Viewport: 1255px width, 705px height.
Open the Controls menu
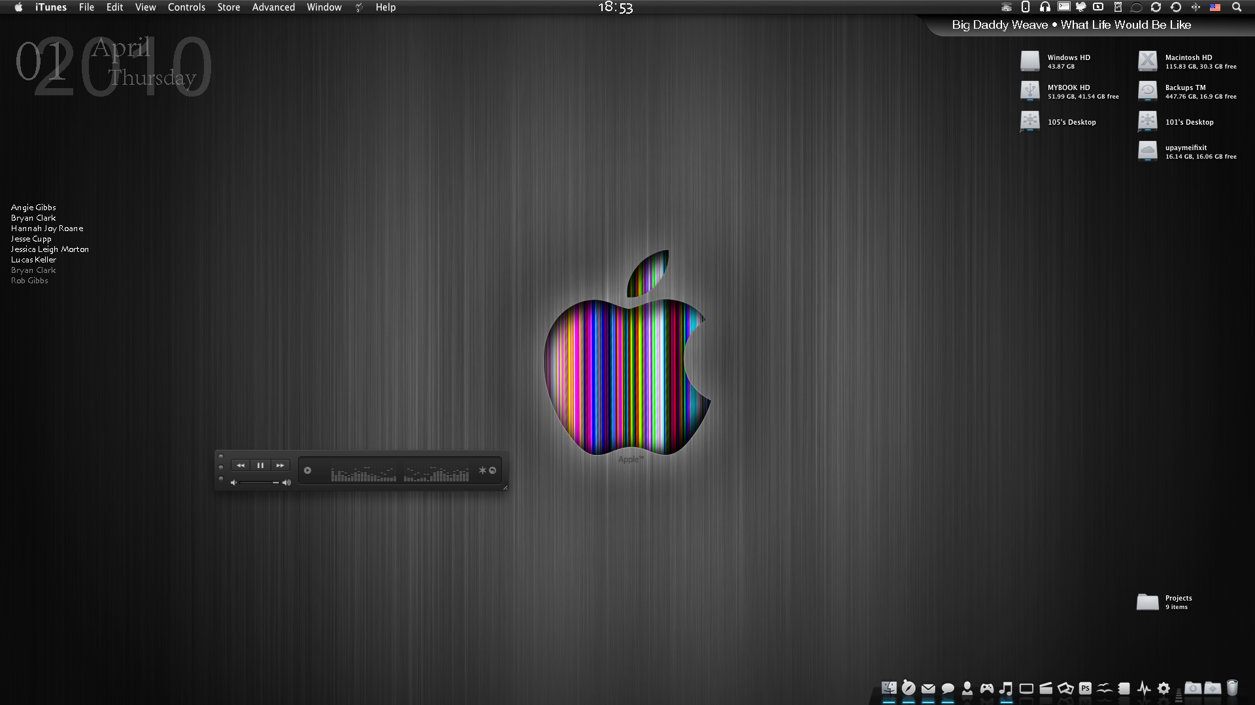(186, 7)
